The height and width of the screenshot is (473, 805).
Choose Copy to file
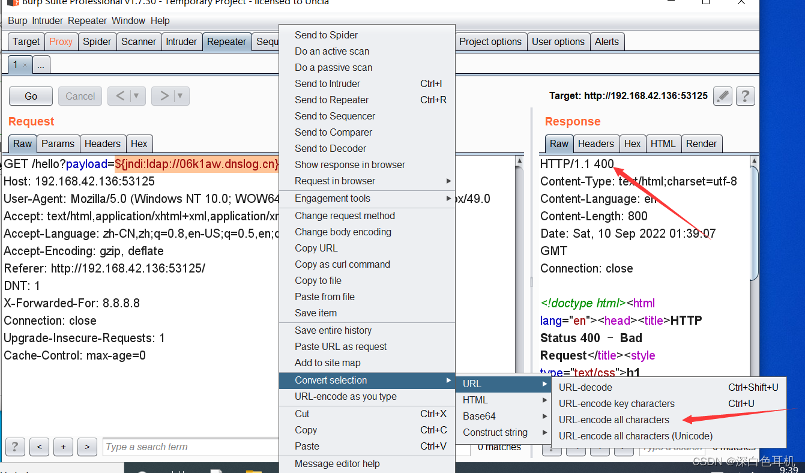367,280
